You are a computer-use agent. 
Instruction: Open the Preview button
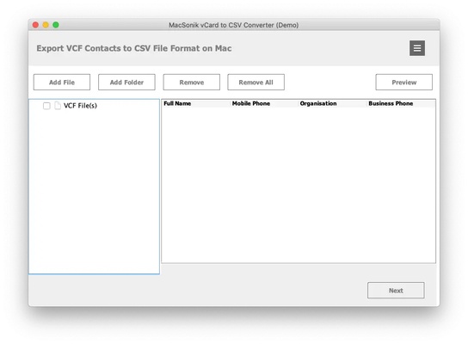click(403, 82)
